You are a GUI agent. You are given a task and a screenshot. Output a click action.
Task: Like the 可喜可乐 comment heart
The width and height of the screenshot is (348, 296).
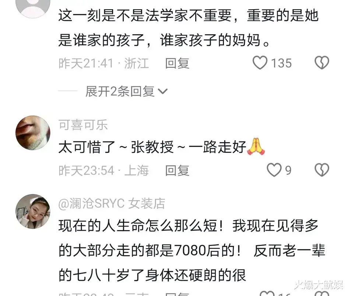coord(274,170)
